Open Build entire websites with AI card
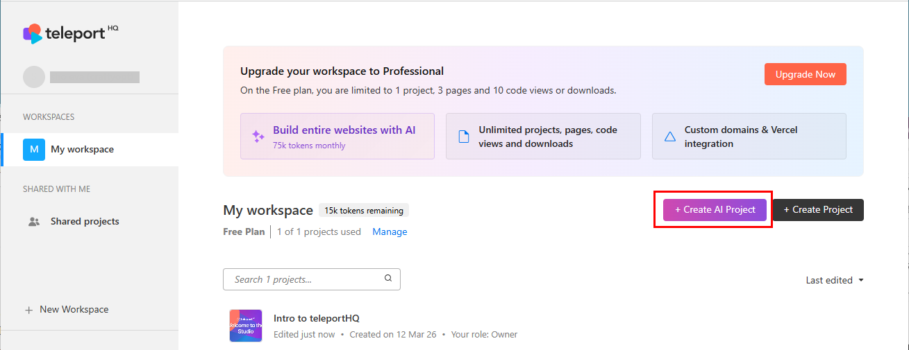 tap(337, 137)
